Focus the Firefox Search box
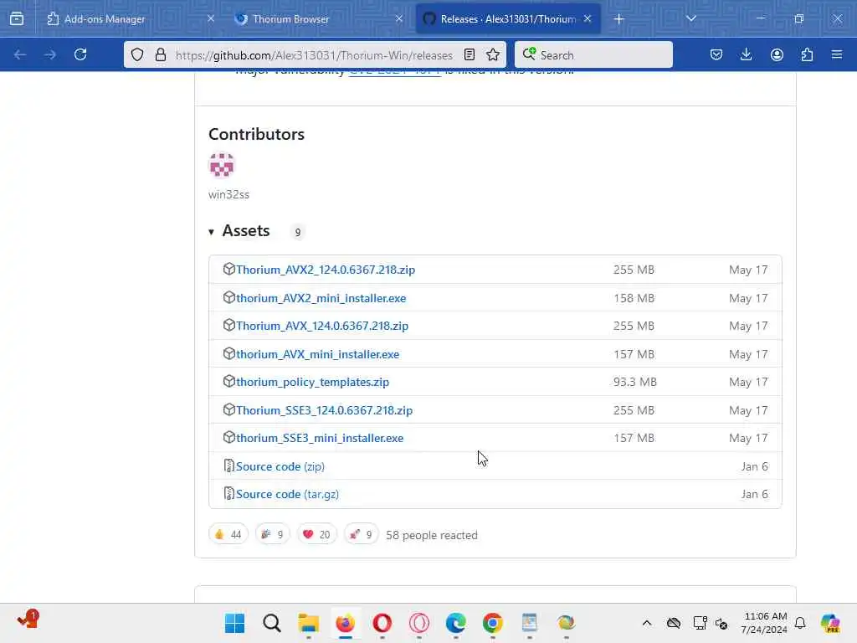This screenshot has height=643, width=857. tap(593, 54)
